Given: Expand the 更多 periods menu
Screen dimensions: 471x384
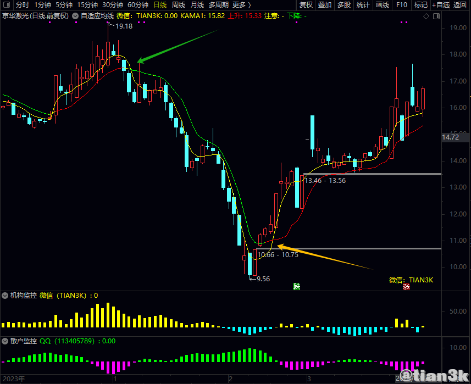Looking at the screenshot, I should pos(241,5).
